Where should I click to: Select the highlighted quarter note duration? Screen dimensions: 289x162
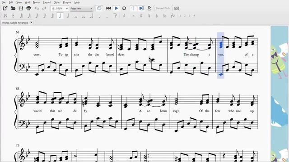point(60,16)
